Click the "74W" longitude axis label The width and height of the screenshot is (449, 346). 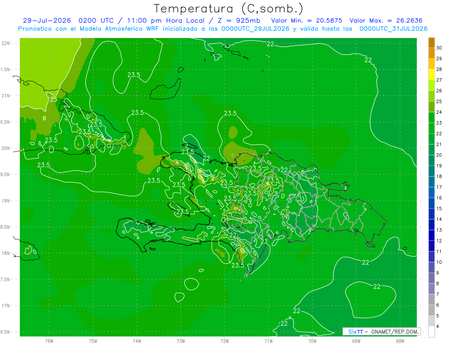click(x=137, y=341)
